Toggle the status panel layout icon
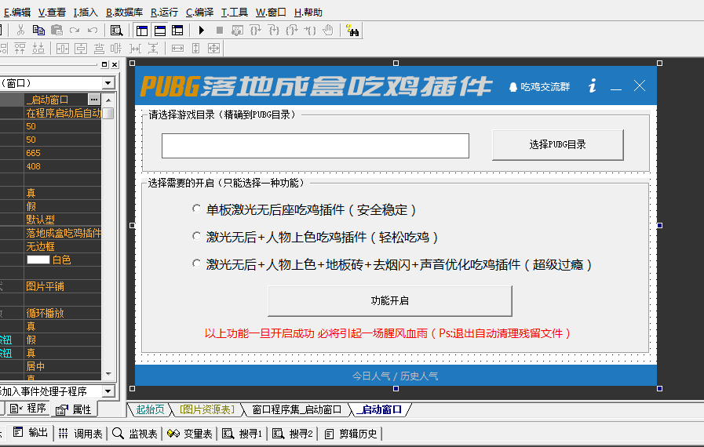This screenshot has height=447, width=704. pos(160,30)
